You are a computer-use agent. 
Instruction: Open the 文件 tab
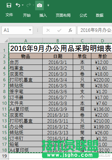point(9,15)
